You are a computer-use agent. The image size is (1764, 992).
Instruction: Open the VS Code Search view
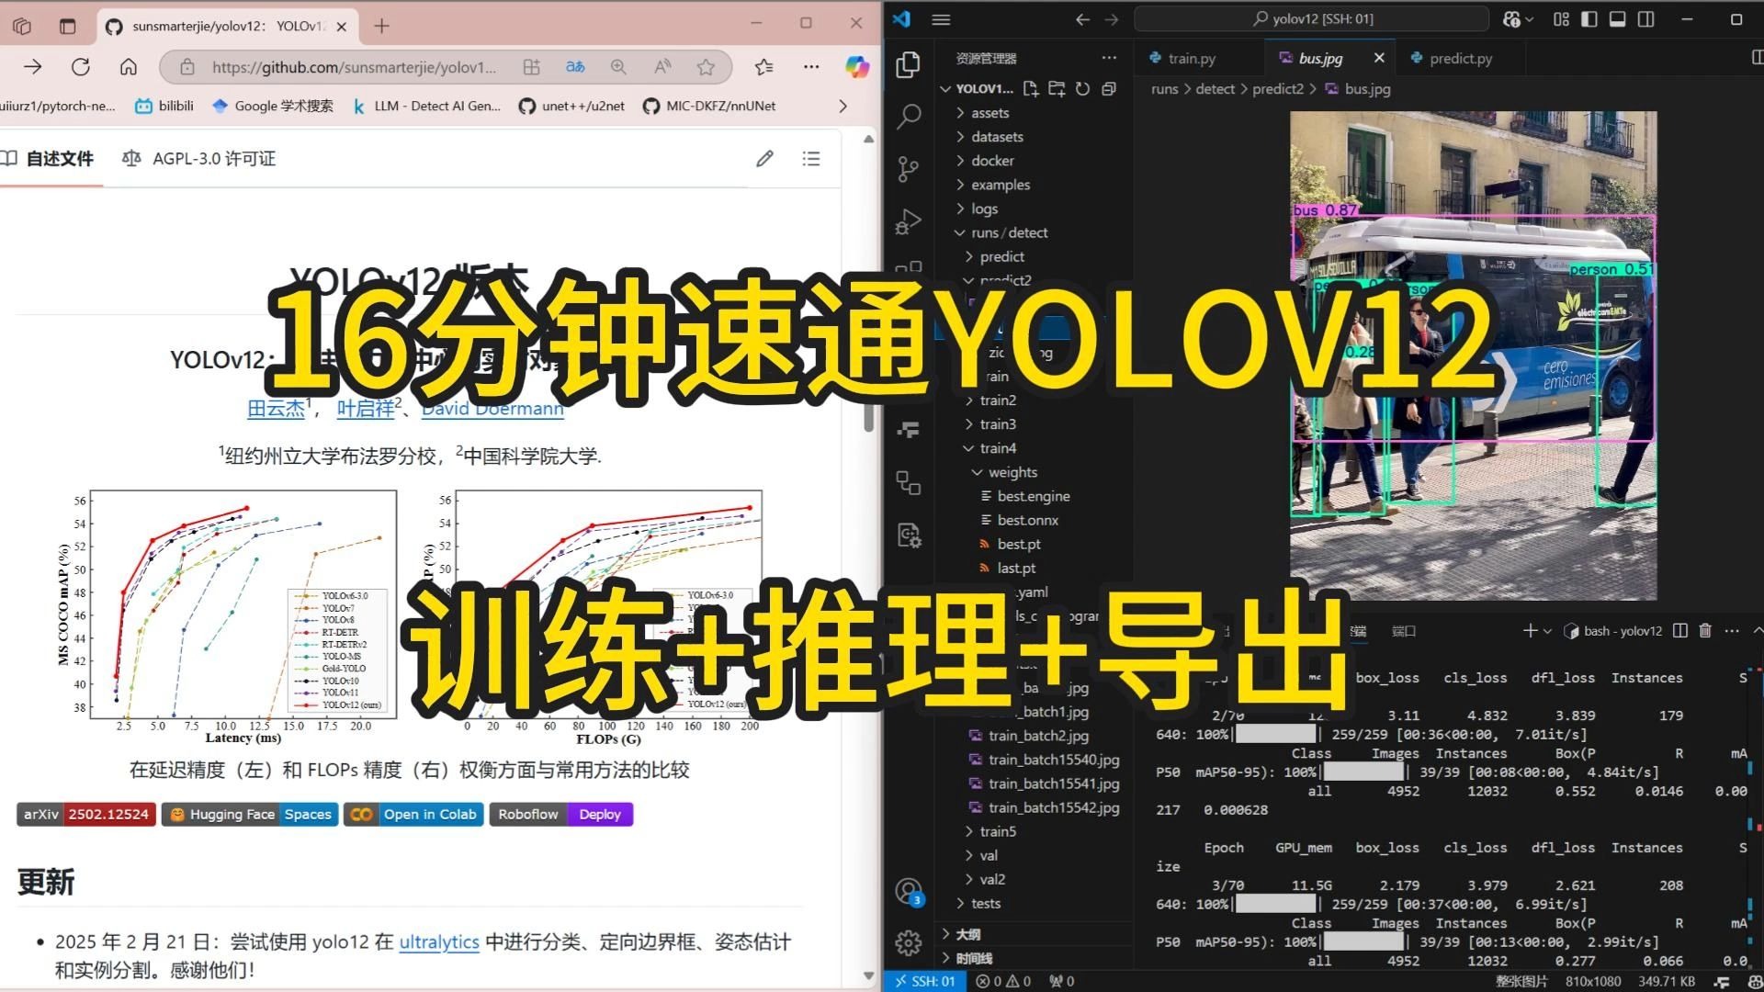coord(908,117)
